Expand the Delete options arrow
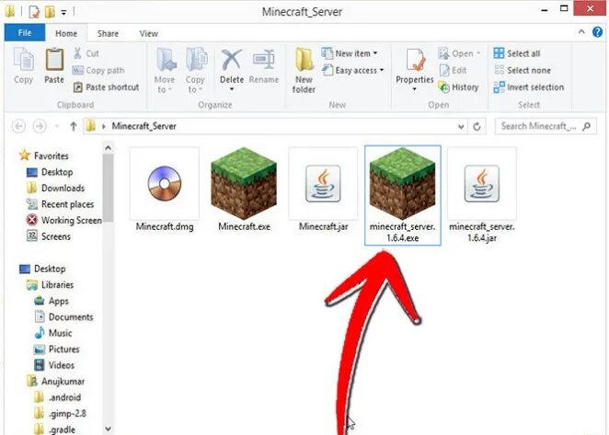Viewport: 609px width, 435px height. click(232, 89)
